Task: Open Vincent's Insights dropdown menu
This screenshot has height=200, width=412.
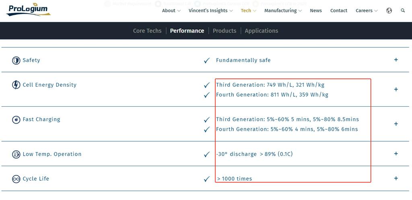Action: [210, 11]
